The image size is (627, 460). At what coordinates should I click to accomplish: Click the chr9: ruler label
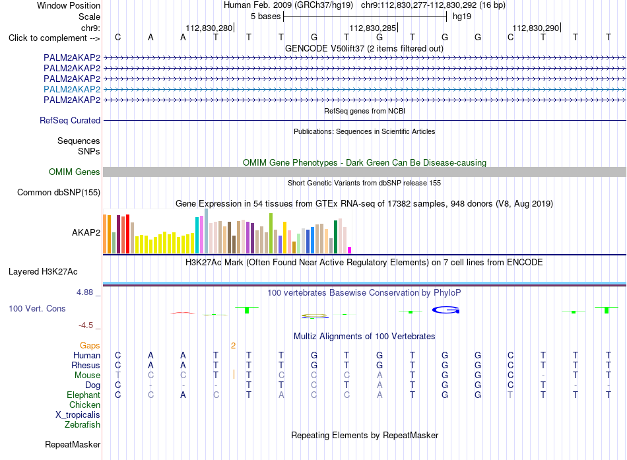coord(90,28)
